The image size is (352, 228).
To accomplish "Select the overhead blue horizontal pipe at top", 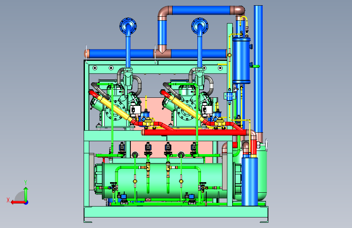I will pos(201,10).
